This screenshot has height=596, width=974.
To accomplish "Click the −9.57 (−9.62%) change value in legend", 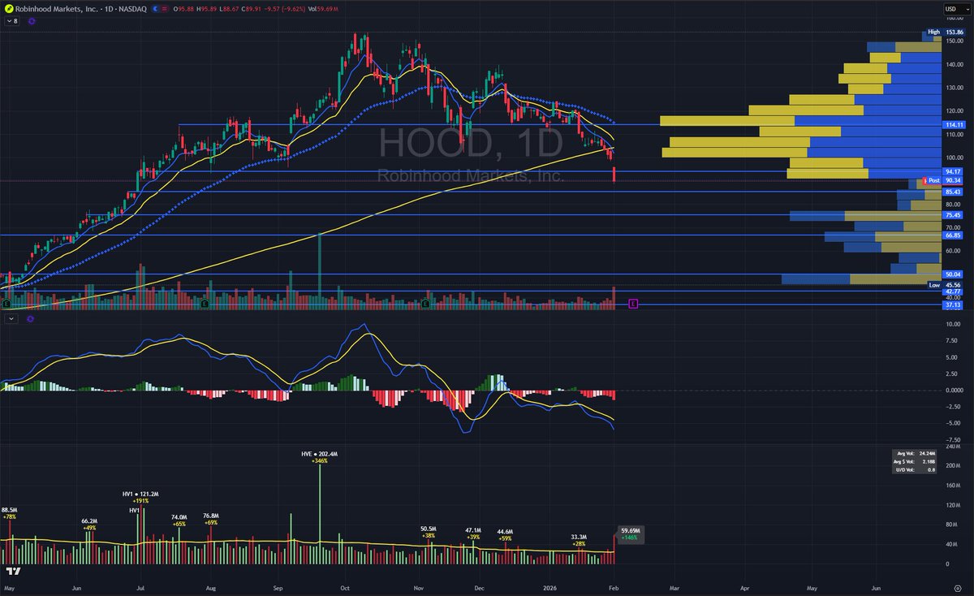I will (x=287, y=10).
